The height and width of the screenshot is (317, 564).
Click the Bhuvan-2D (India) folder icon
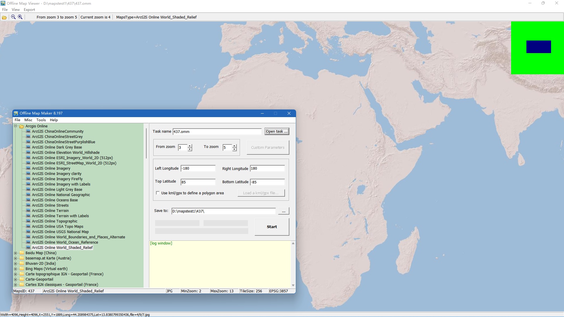pos(21,263)
